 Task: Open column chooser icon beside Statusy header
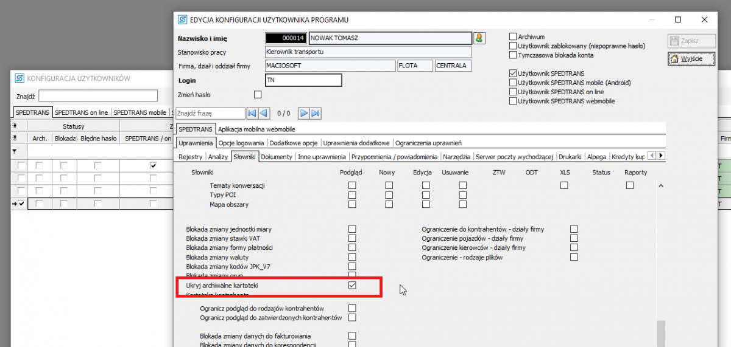pos(14,126)
